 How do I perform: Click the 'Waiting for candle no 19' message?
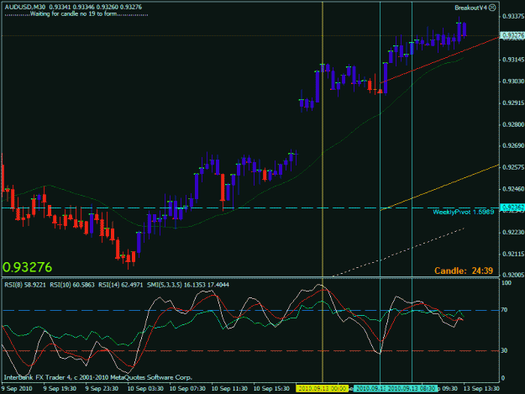point(76,14)
